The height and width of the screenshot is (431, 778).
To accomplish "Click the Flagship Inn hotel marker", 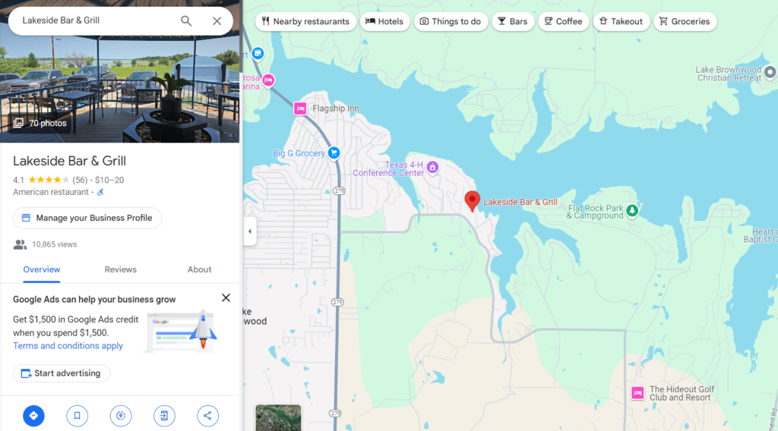I will [299, 109].
